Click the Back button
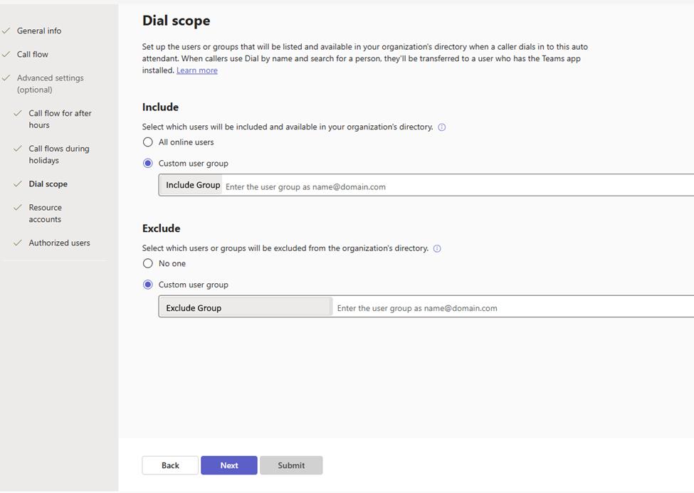This screenshot has width=694, height=493. click(x=169, y=465)
